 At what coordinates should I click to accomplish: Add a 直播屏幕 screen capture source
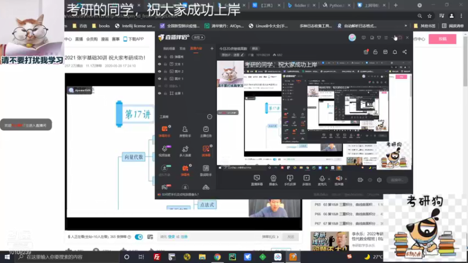tap(257, 180)
